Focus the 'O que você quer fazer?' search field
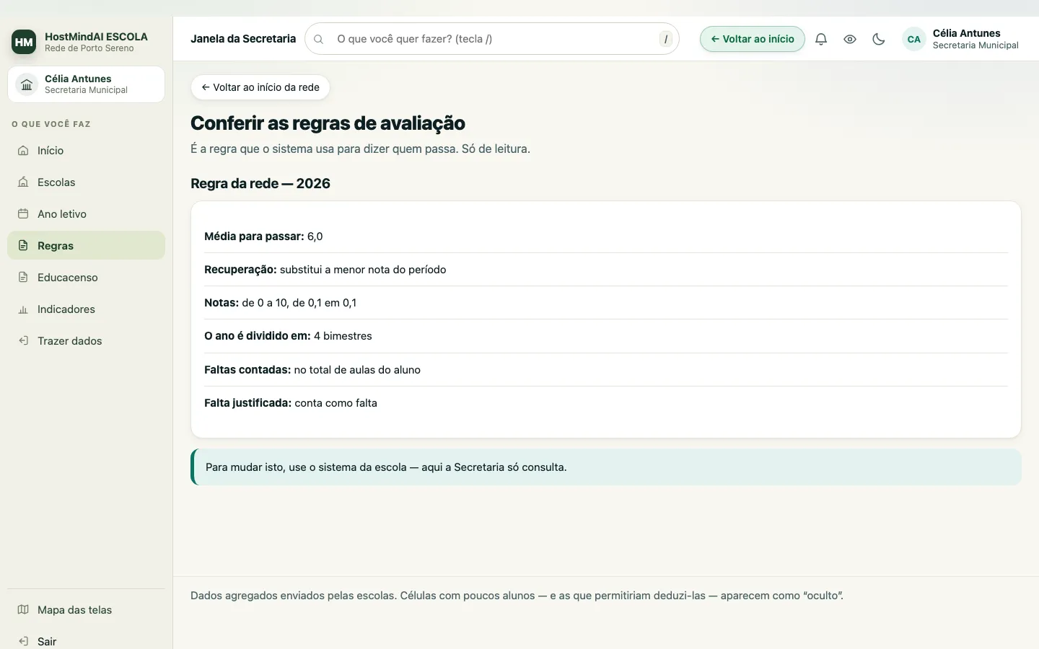The height and width of the screenshot is (649, 1039). [x=492, y=39]
